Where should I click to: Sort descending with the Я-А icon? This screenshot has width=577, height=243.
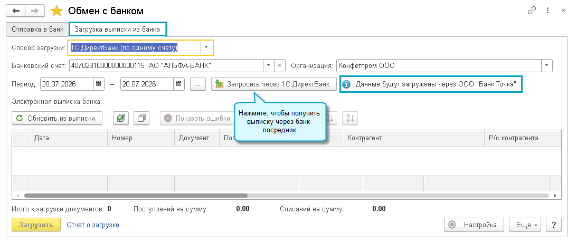[x=350, y=119]
